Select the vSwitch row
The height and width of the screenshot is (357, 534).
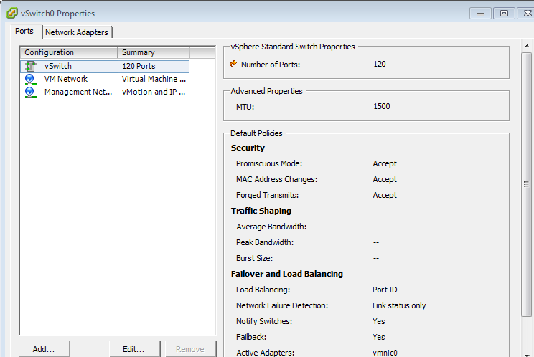105,66
